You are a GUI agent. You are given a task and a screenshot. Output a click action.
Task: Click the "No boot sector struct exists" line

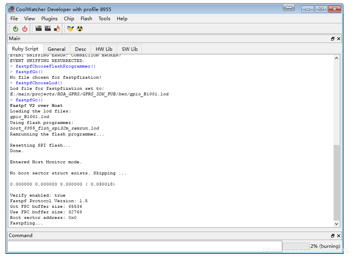pos(68,173)
